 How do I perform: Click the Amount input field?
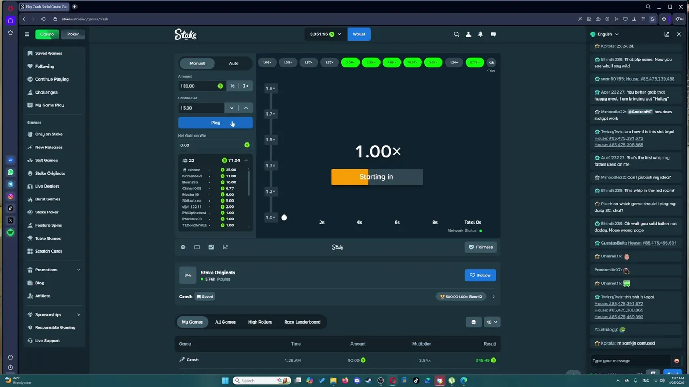click(202, 86)
